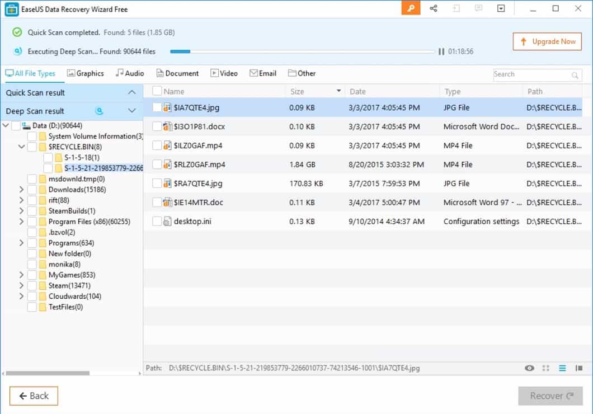Collapse the $RECYCLE.BIN folder node
The height and width of the screenshot is (414, 593).
point(22,147)
